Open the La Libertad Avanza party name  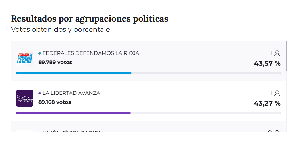pos(71,93)
